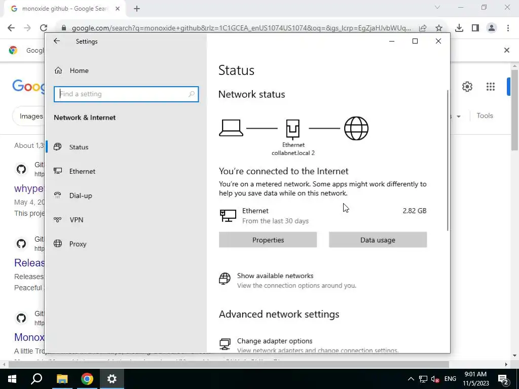Click the Settings gear in taskbar
519x389 pixels.
(x=112, y=379)
